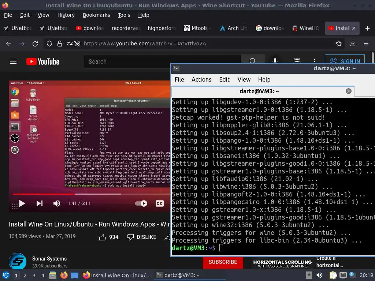
Task: Click the terminal window title icon
Action: [x=176, y=68]
